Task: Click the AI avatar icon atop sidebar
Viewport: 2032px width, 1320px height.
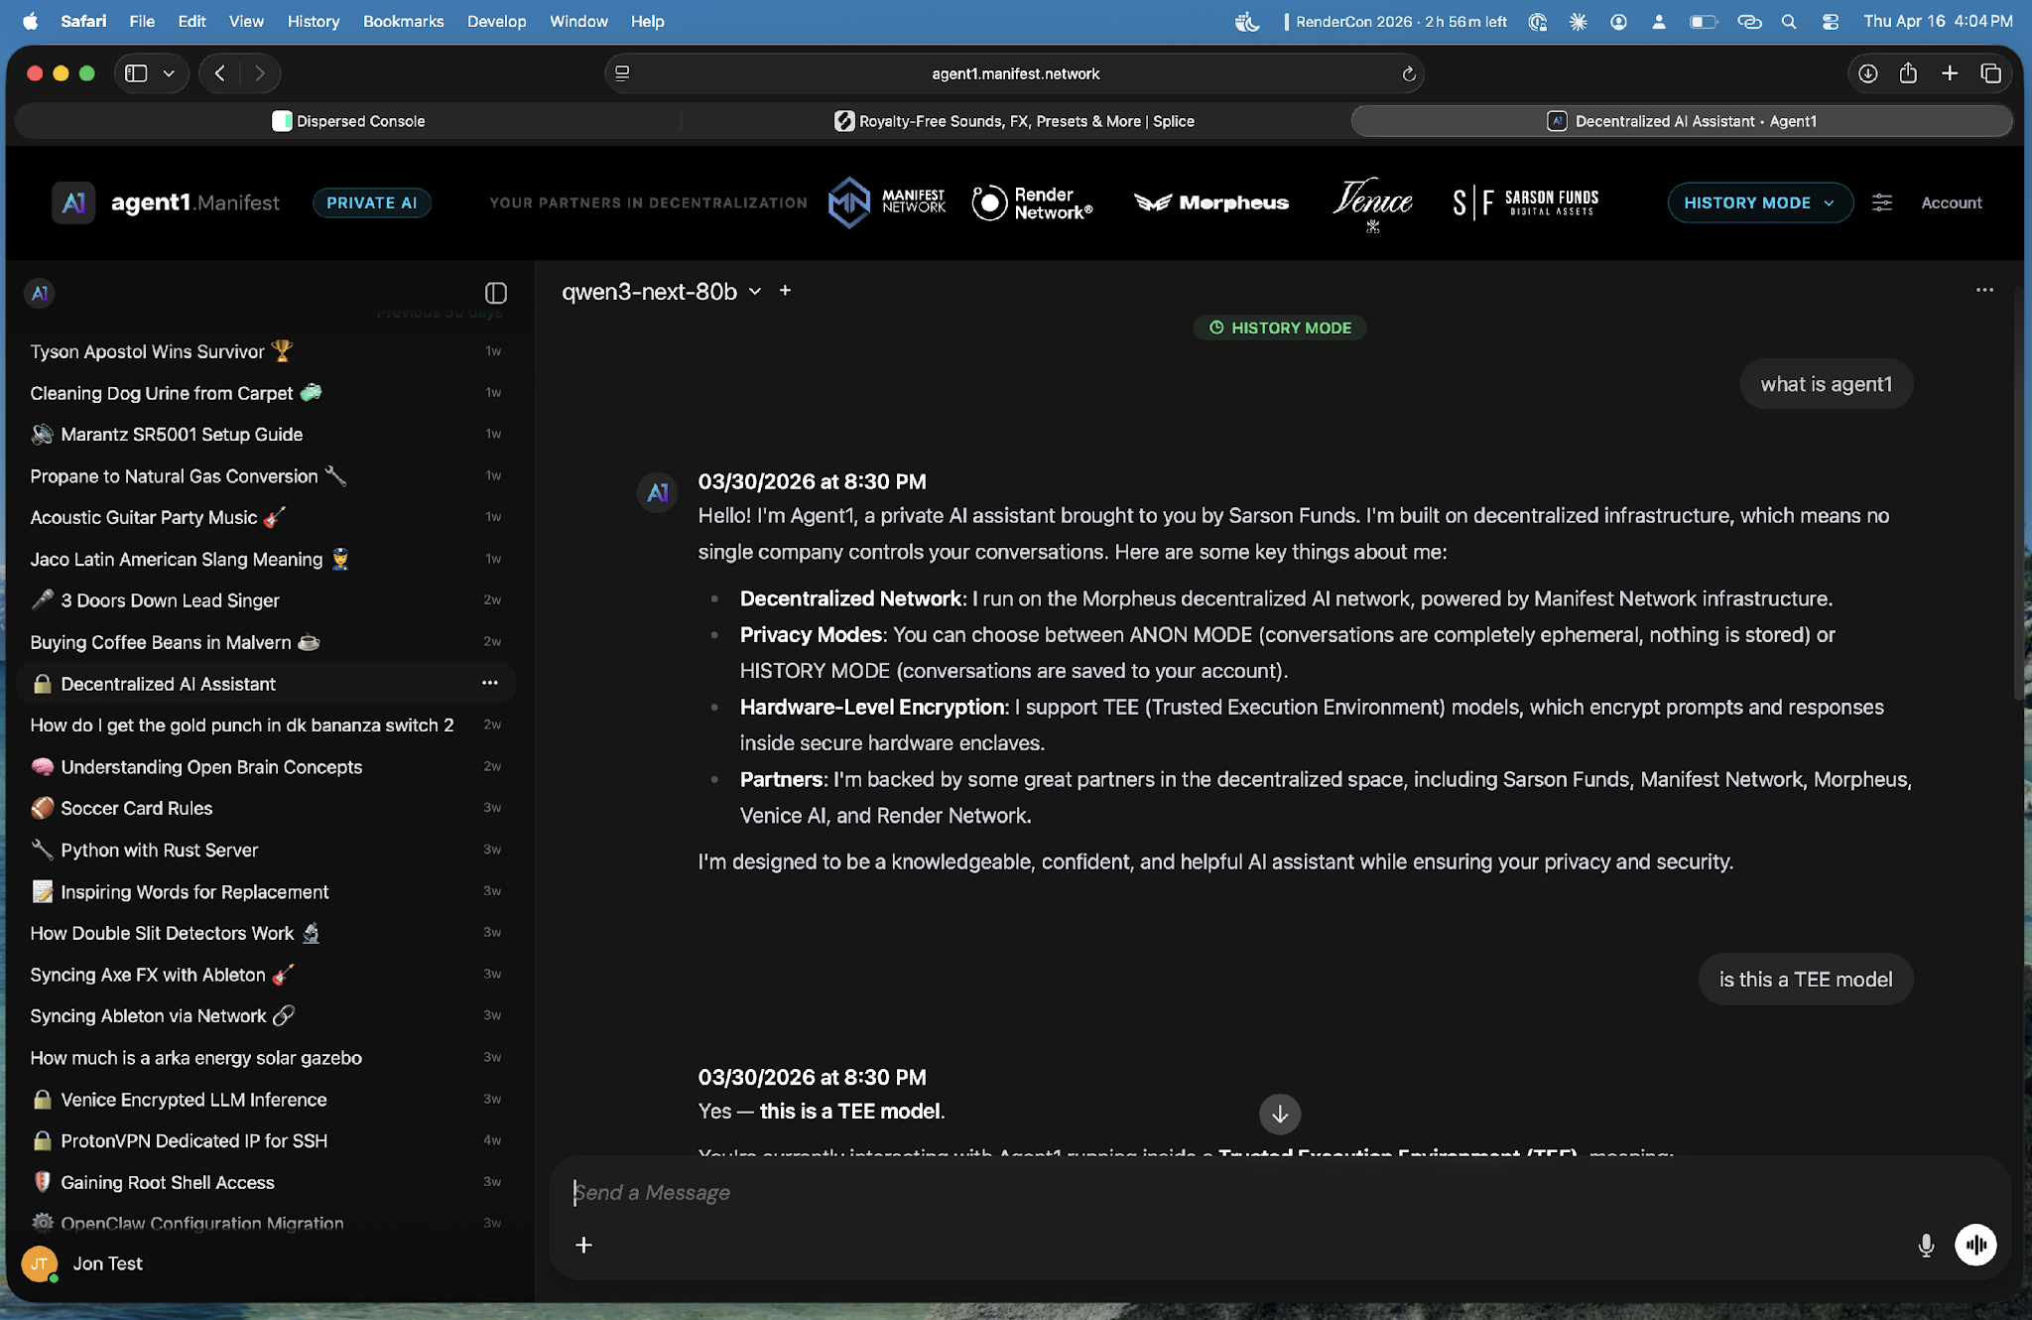Action: [40, 293]
